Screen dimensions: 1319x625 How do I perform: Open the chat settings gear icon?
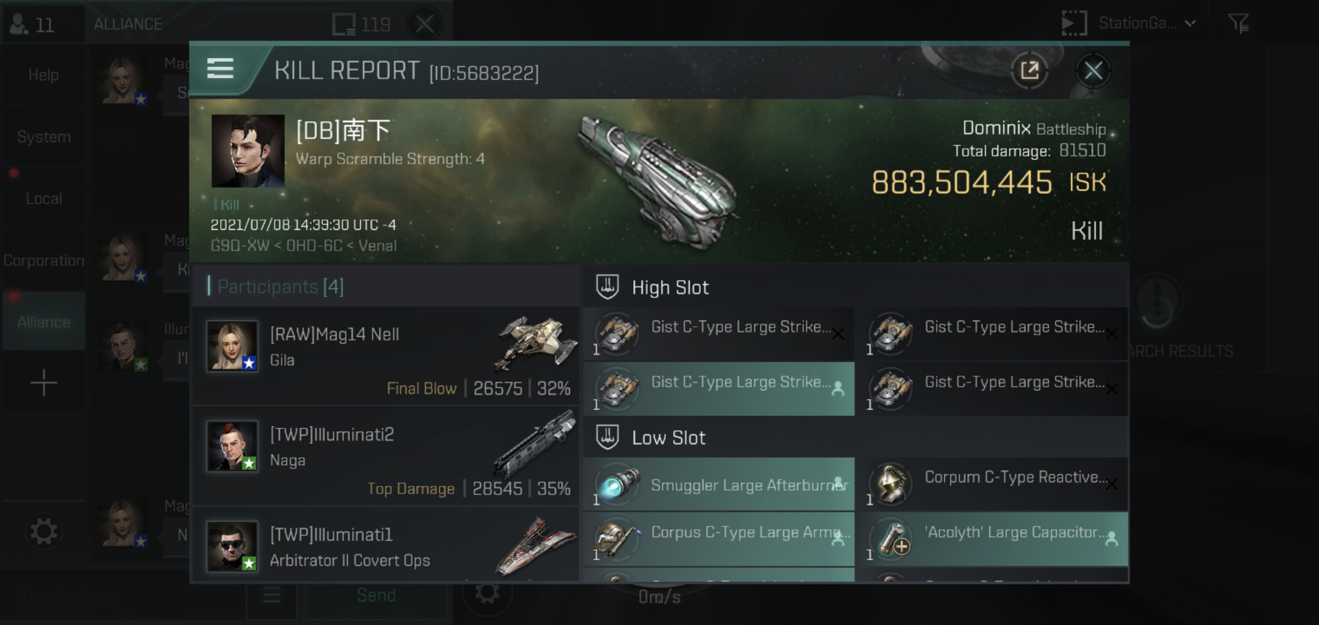click(43, 531)
